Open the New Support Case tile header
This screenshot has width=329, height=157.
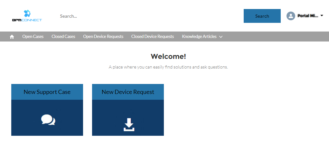coord(47,92)
